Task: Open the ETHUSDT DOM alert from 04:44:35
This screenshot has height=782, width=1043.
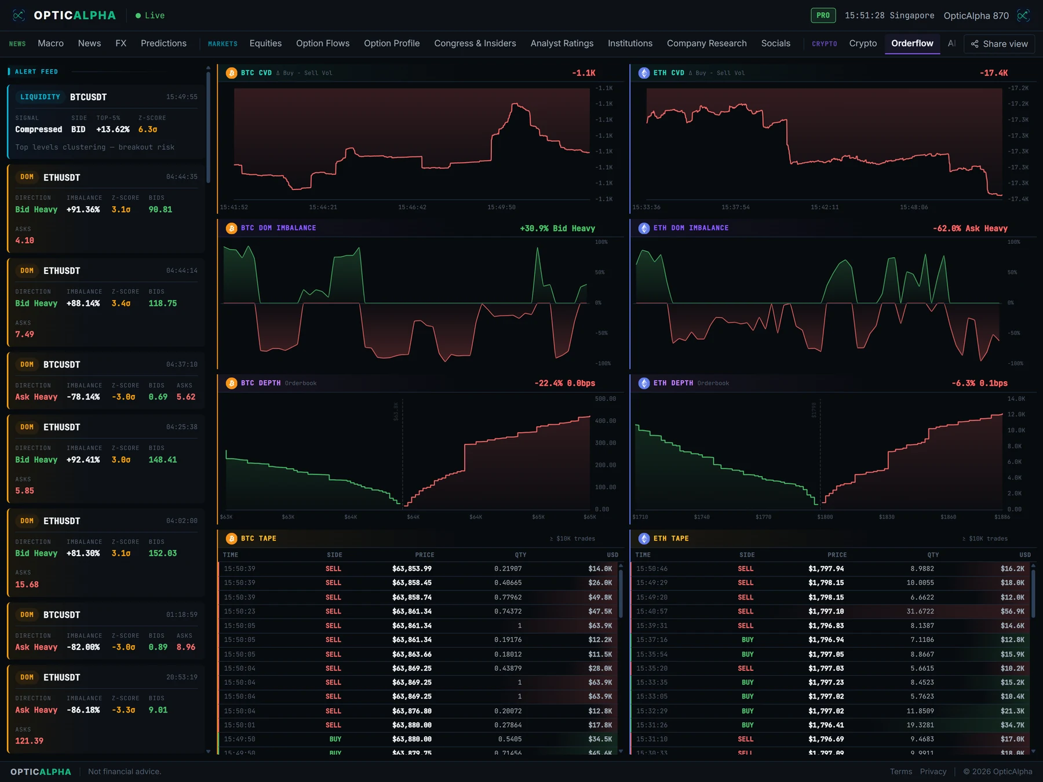Action: (106, 209)
